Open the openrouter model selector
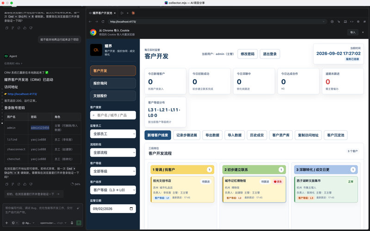Screen dimensions: 370x231 click(x=53, y=223)
